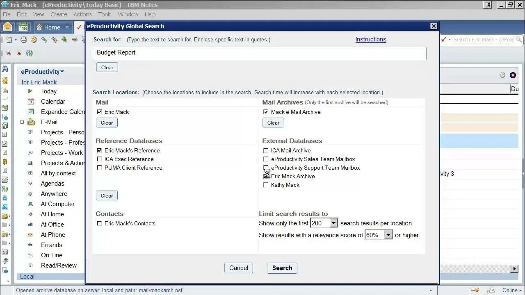
Task: Check the ICA Mail Archive checkbox
Action: 266,150
